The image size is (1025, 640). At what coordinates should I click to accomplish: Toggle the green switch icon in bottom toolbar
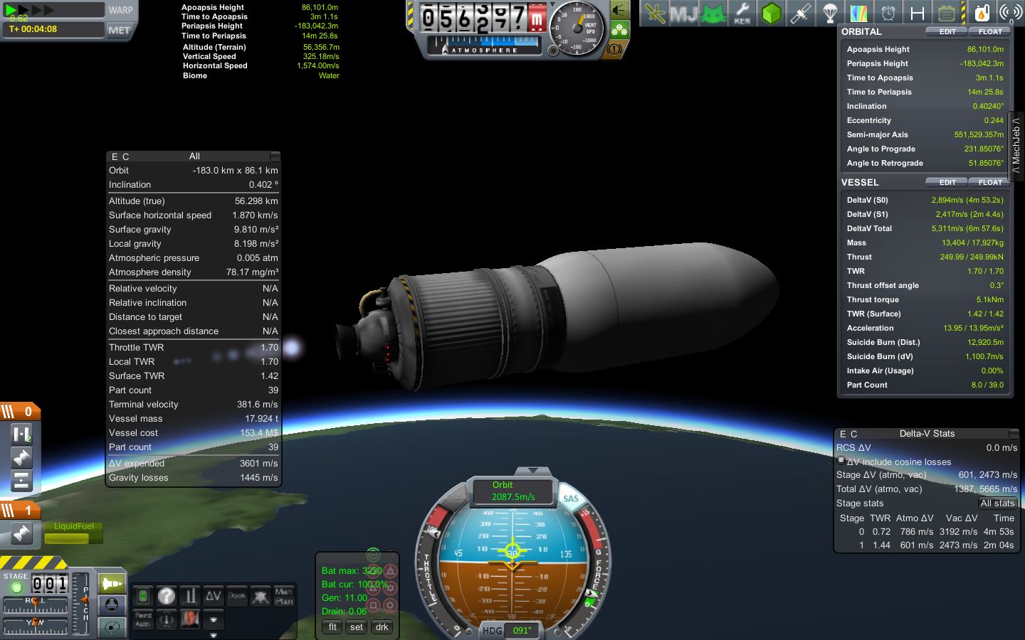143,596
